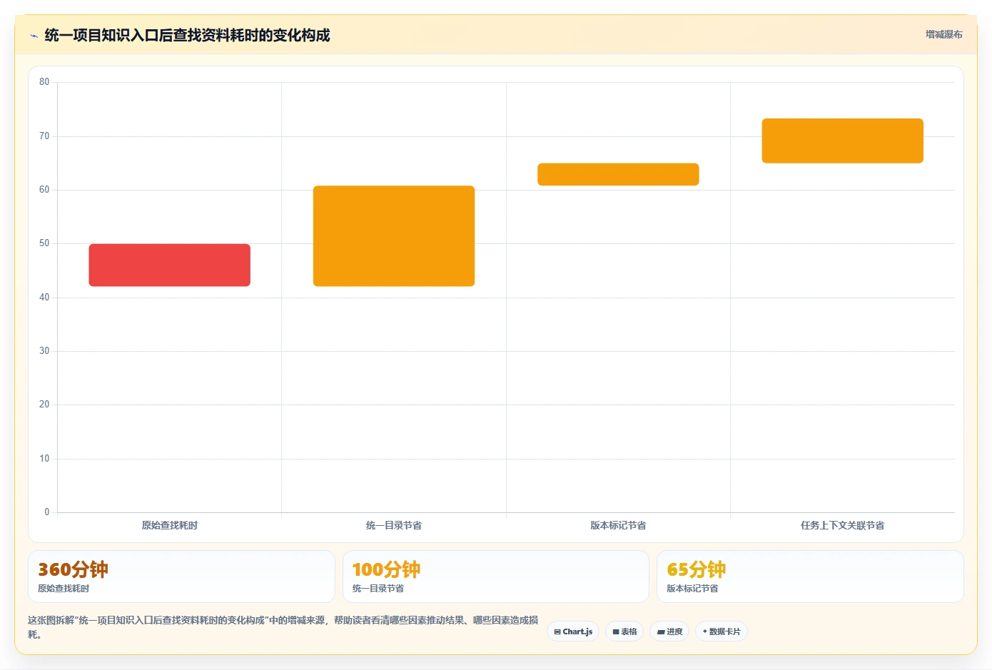Click the y-axis value 60

(44, 190)
